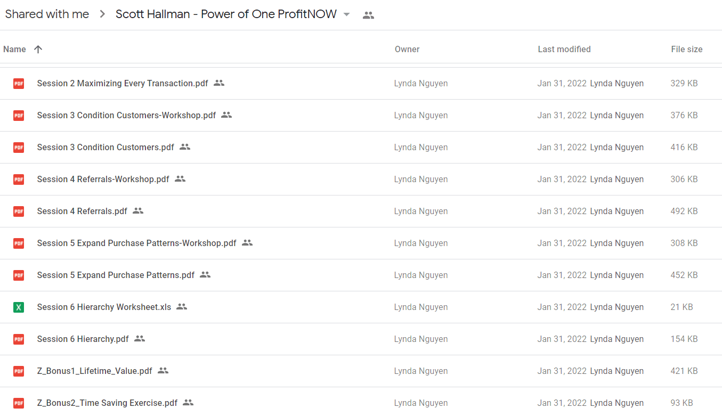Click shared icon beside Session 3 Condition Customers.pdf

tap(185, 147)
